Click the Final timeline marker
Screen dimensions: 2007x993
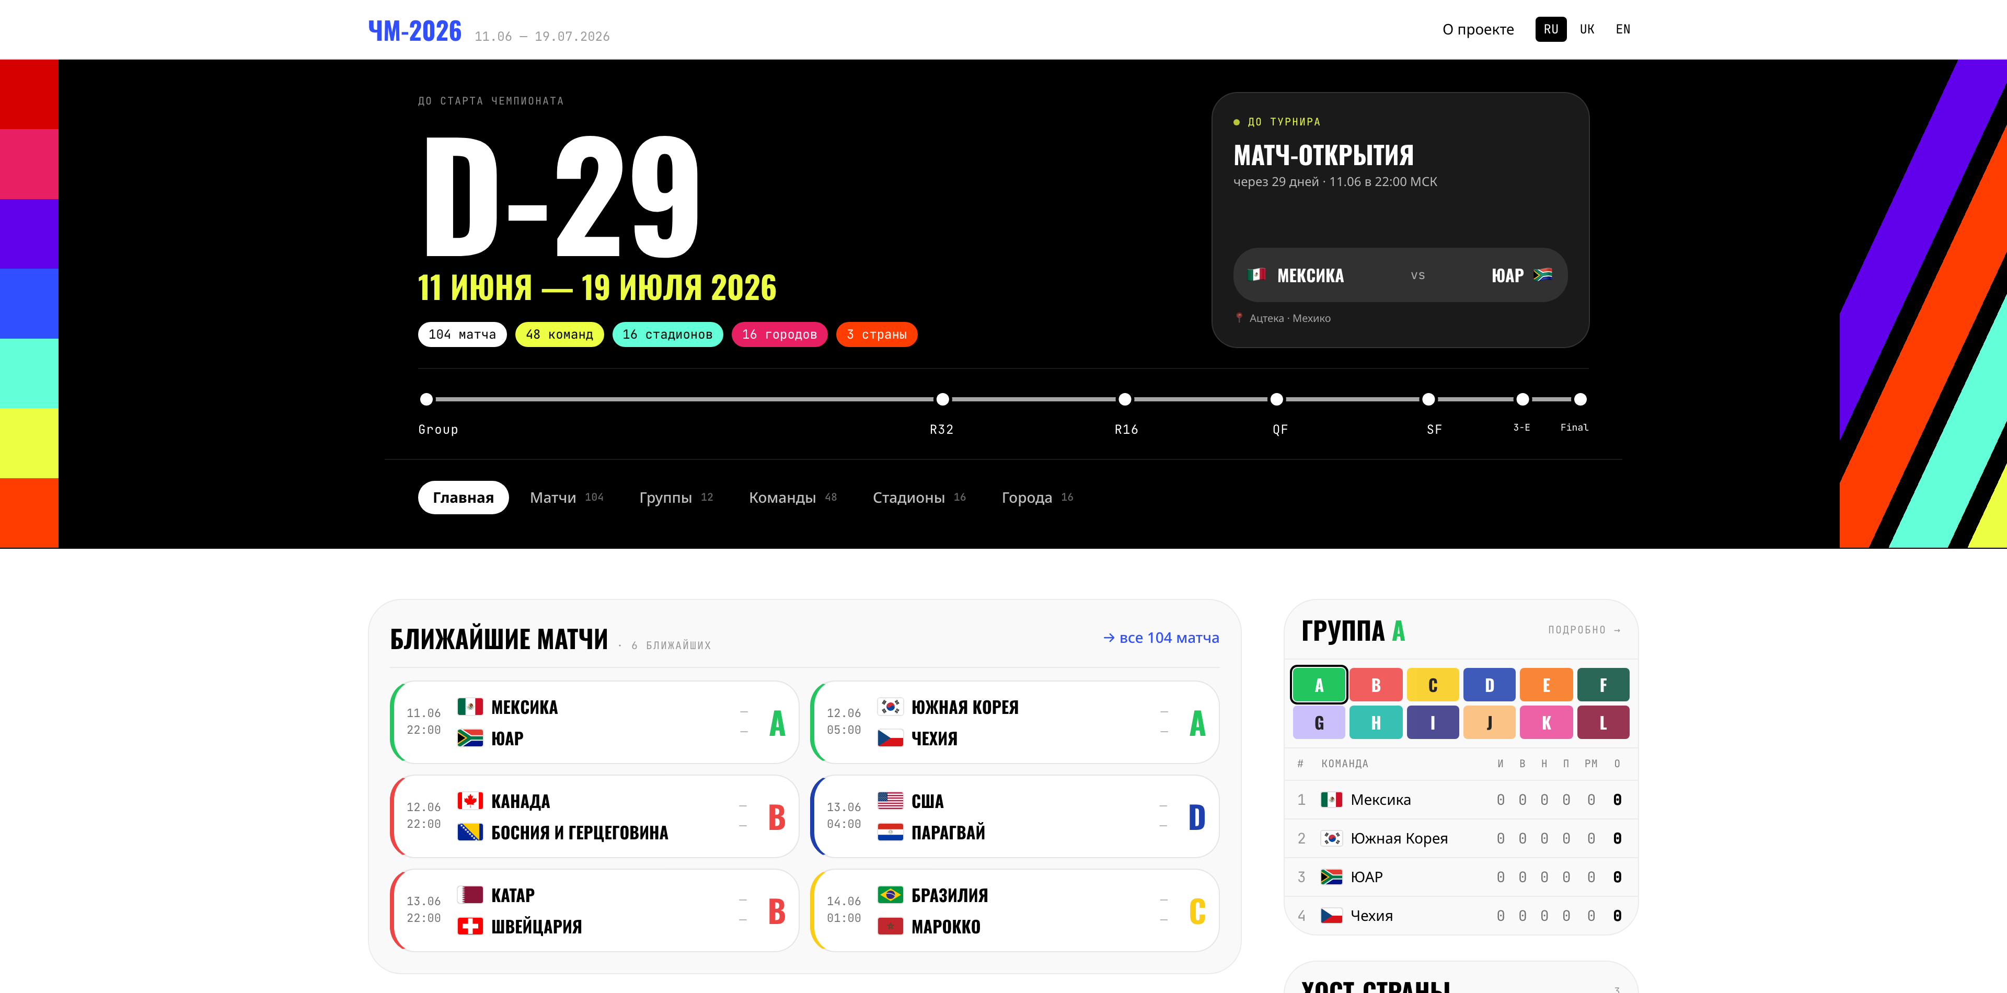(1581, 399)
